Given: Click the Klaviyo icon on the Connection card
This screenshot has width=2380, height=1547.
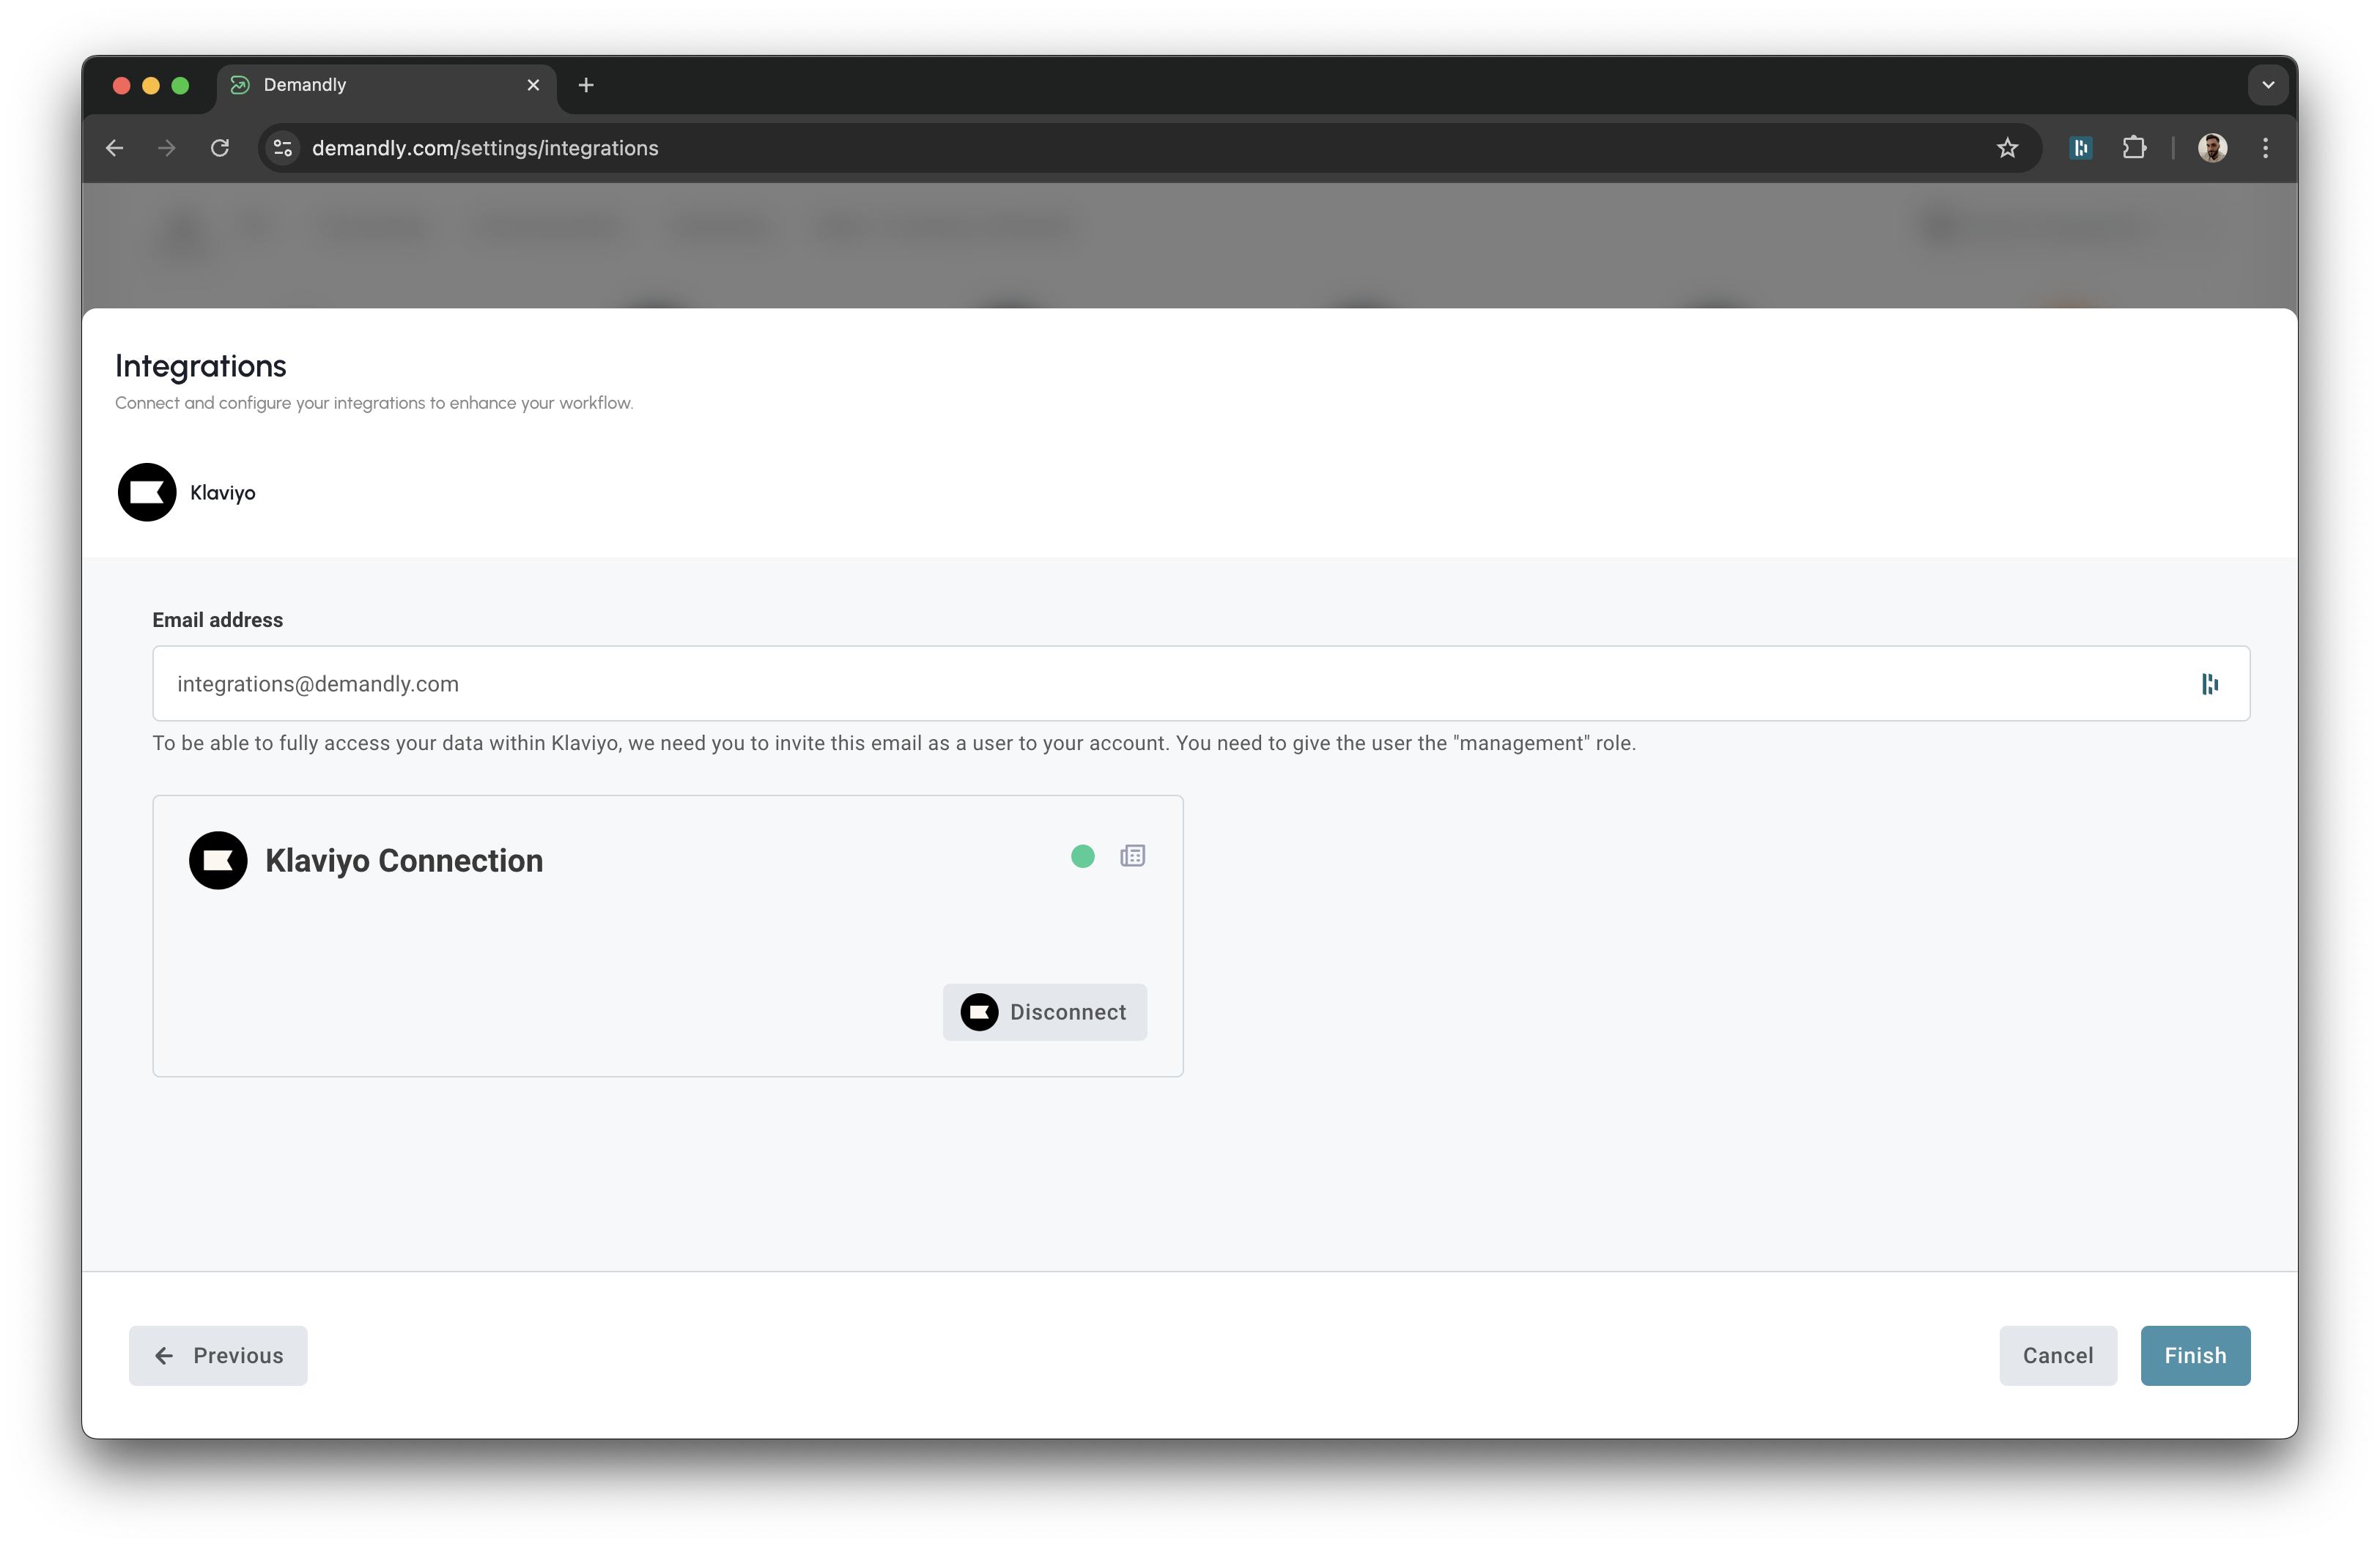Looking at the screenshot, I should click(x=218, y=861).
